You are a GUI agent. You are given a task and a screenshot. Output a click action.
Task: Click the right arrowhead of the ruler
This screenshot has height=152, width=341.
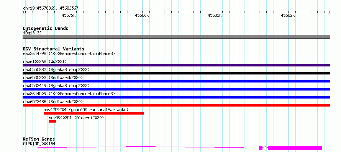[x=329, y=12]
